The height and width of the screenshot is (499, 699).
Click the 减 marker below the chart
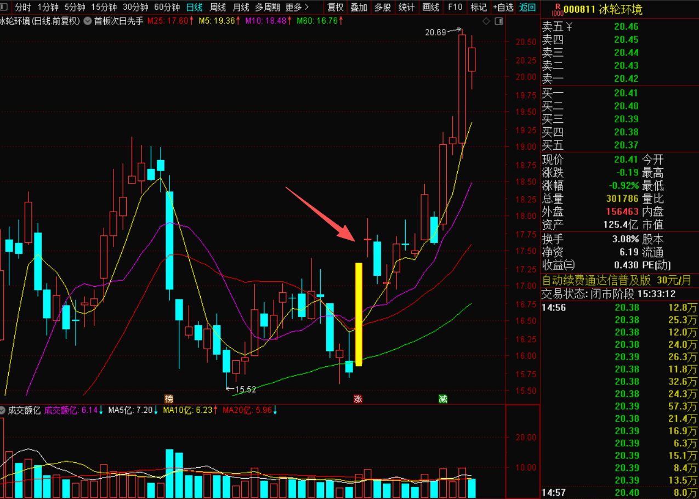pyautogui.click(x=442, y=399)
